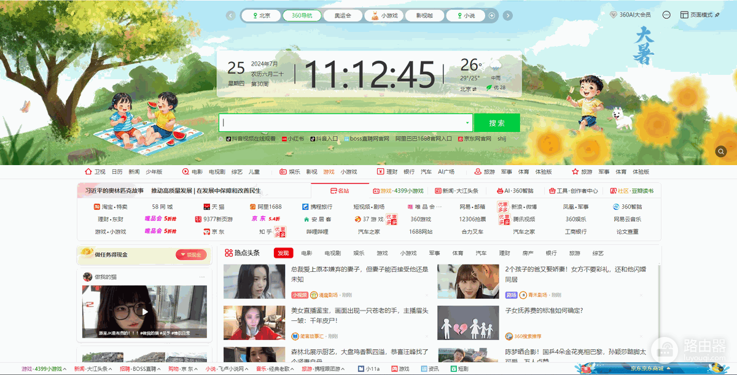Image resolution: width=737 pixels, height=375 pixels.
Task: Click the 页面模式 layout icon
Action: 684,15
